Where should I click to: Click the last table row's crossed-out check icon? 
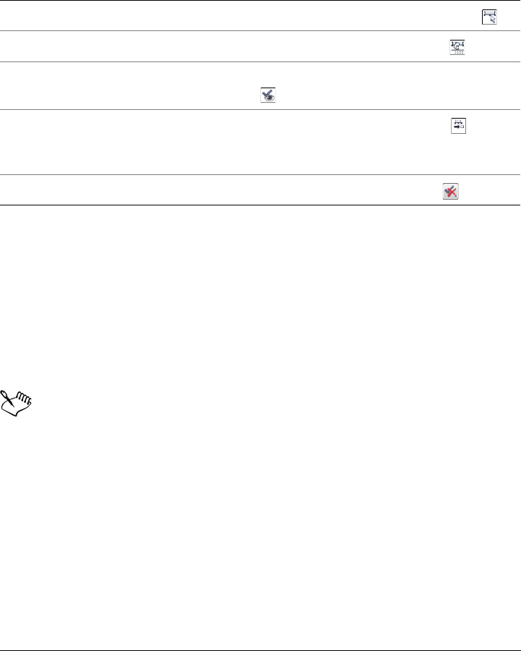(450, 191)
